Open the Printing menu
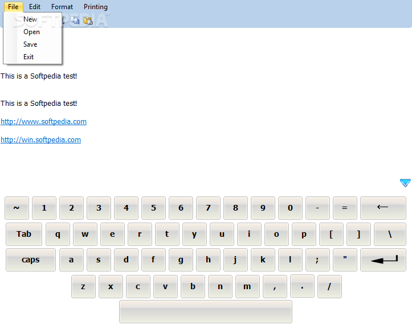Screen dimensions: 412x325 pos(96,7)
